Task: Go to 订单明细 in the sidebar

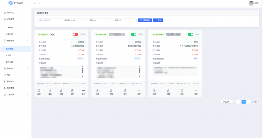Action: click(9, 27)
